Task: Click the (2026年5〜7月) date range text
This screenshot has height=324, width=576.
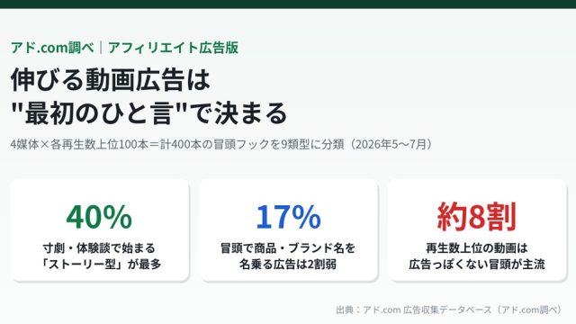Action: pyautogui.click(x=390, y=144)
